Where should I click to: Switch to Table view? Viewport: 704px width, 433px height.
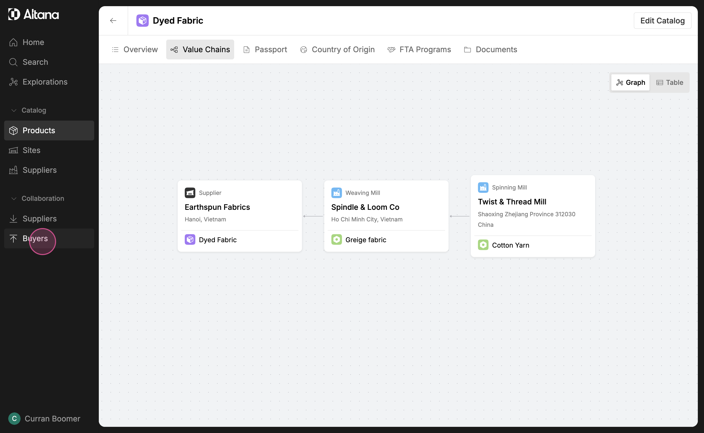click(670, 83)
